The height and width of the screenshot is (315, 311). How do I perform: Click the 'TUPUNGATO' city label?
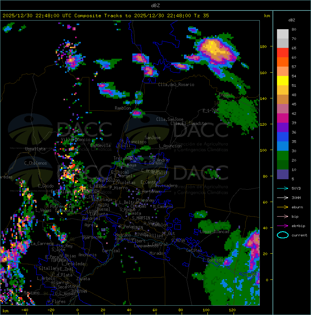(61, 260)
